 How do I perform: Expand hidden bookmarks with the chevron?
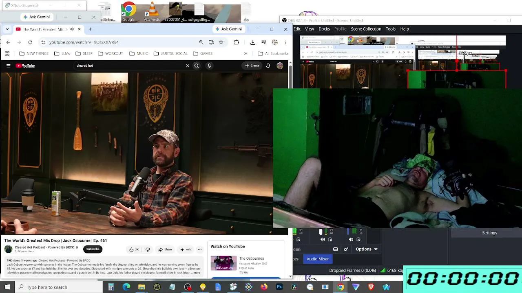point(246,54)
